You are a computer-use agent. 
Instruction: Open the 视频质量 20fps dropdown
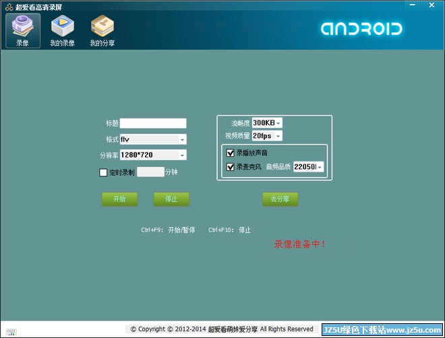click(x=267, y=136)
